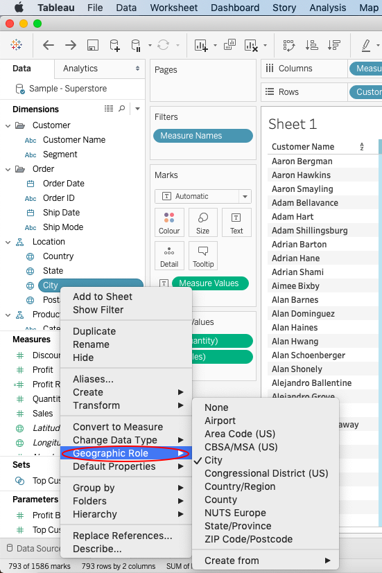Screen dimensions: 382x573
Task: Select Area Code (US) geographic role
Action: (240, 434)
